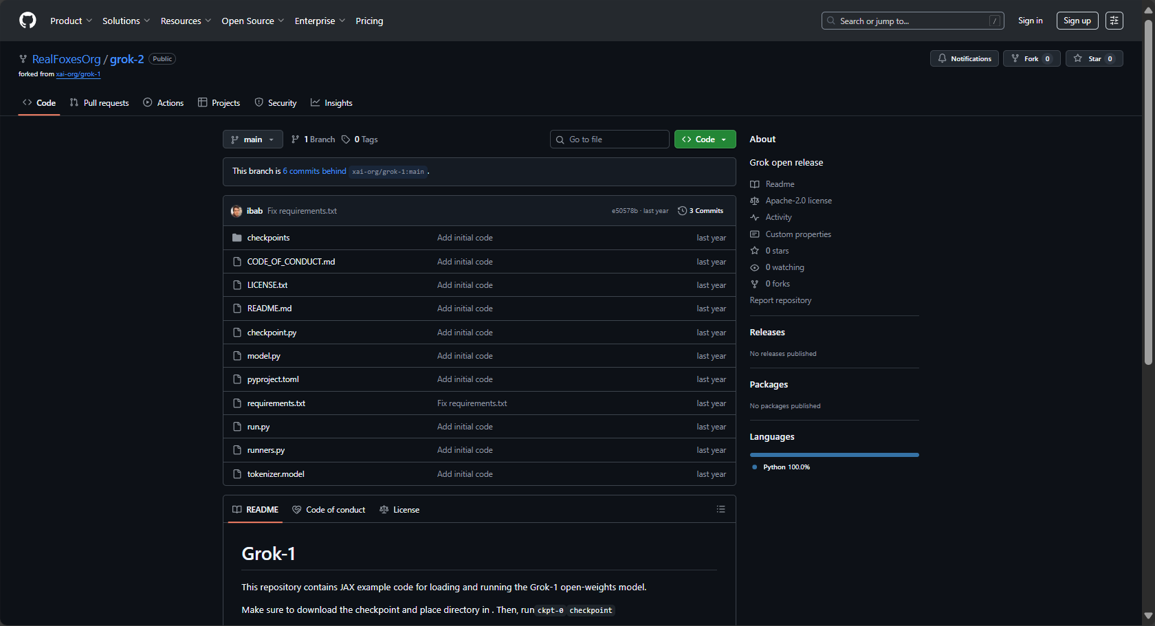Open the grok-2 repository link

[x=127, y=59]
